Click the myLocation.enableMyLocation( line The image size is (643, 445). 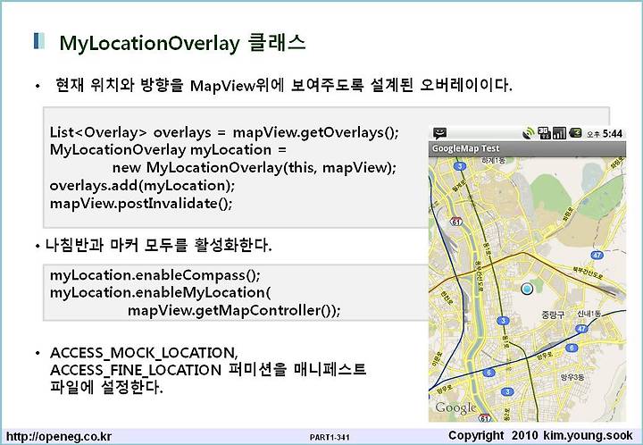click(161, 292)
